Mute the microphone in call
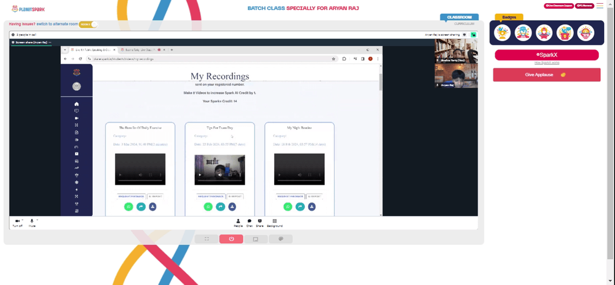 32,223
